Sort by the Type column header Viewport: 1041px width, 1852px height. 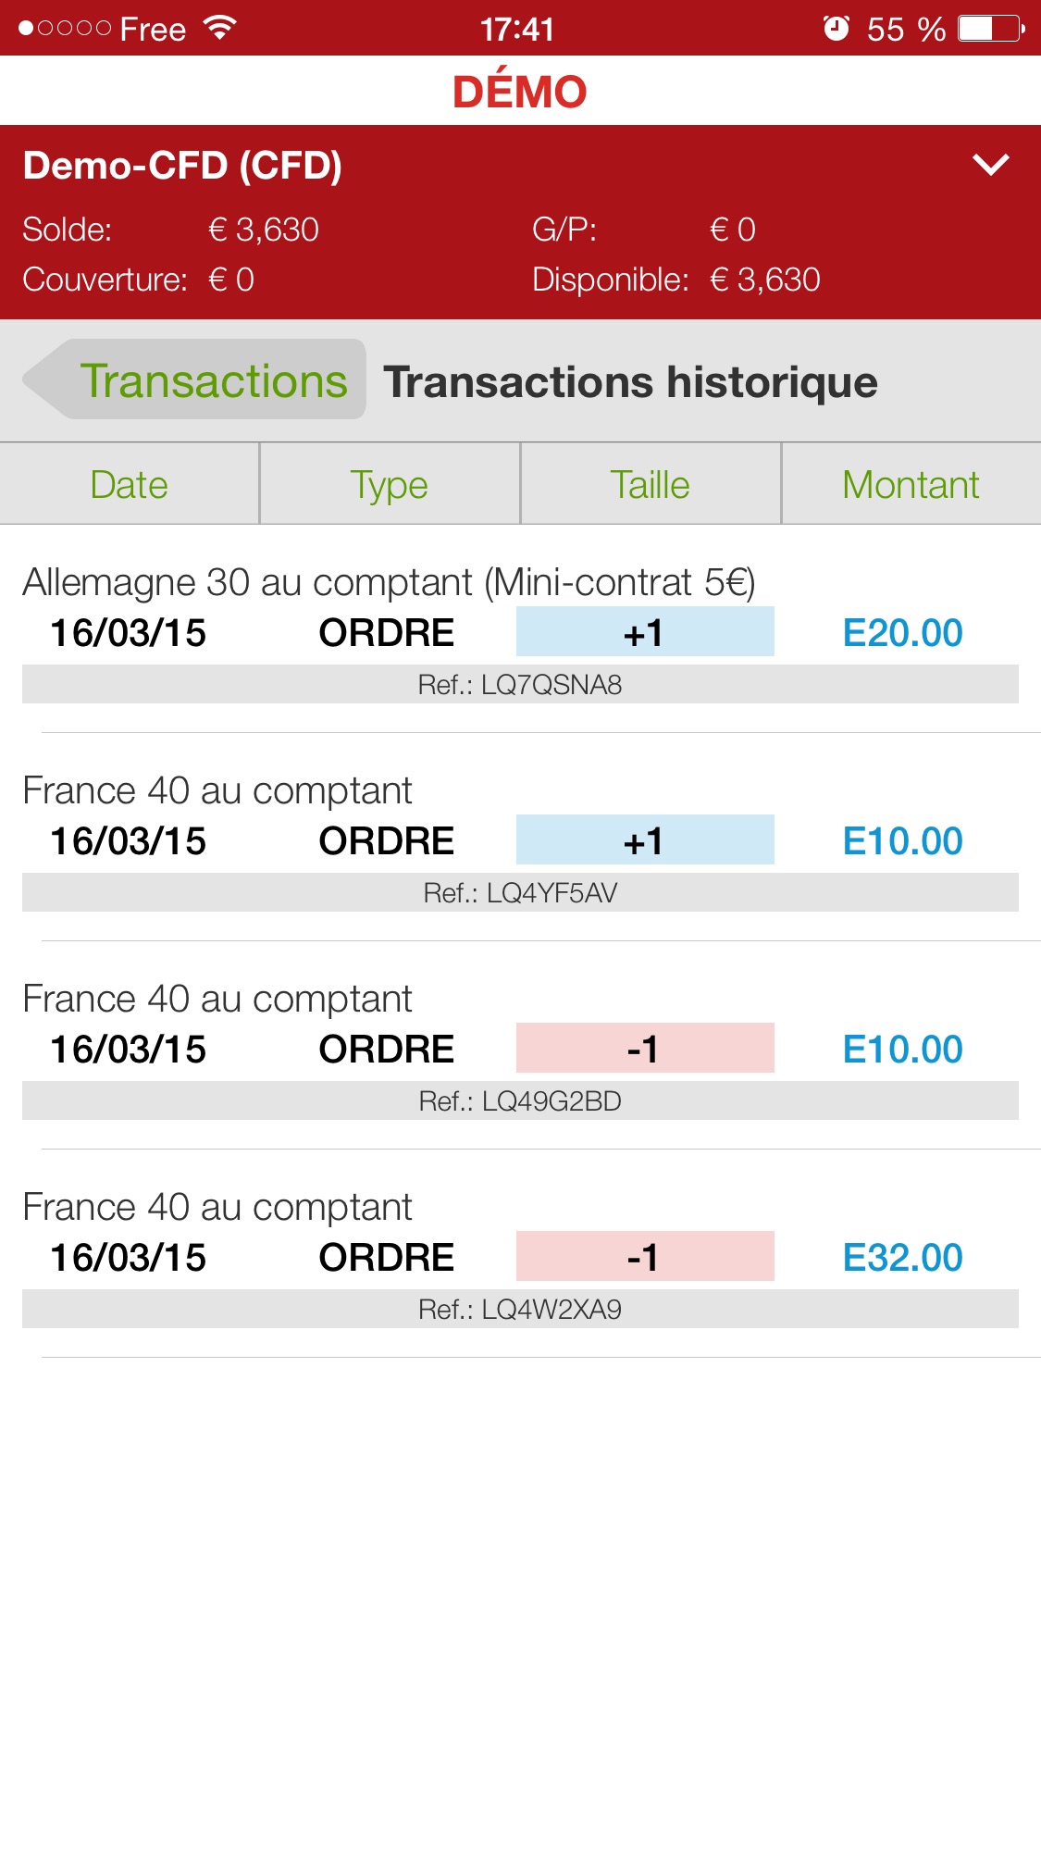(x=390, y=485)
